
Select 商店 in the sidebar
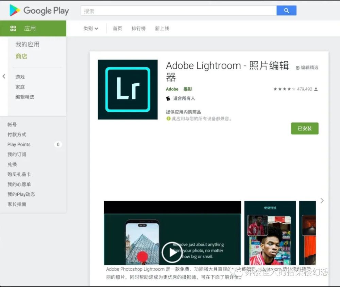21,57
